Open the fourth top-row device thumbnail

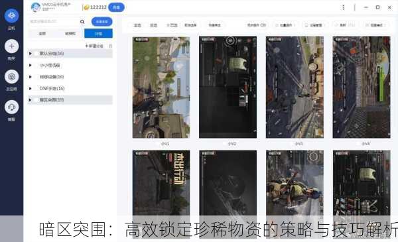[x=362, y=88]
